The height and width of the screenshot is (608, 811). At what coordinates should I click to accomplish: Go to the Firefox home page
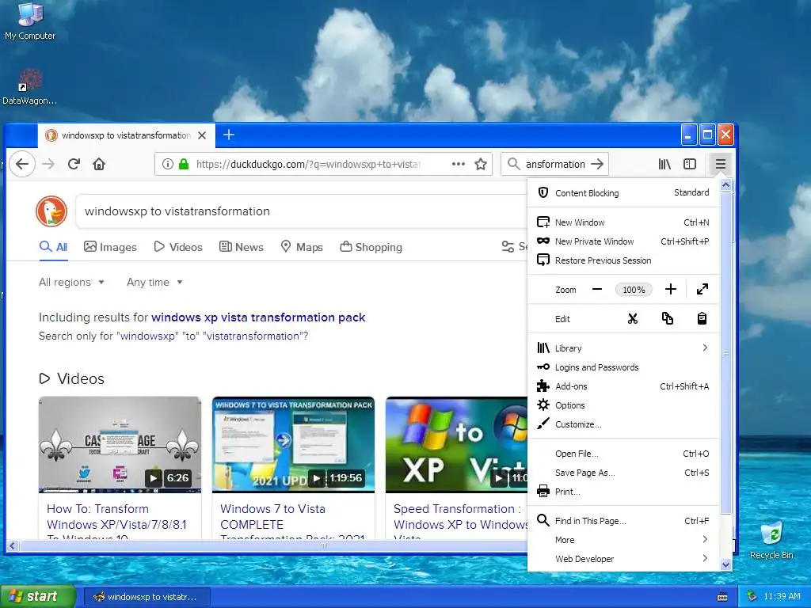pyautogui.click(x=99, y=165)
